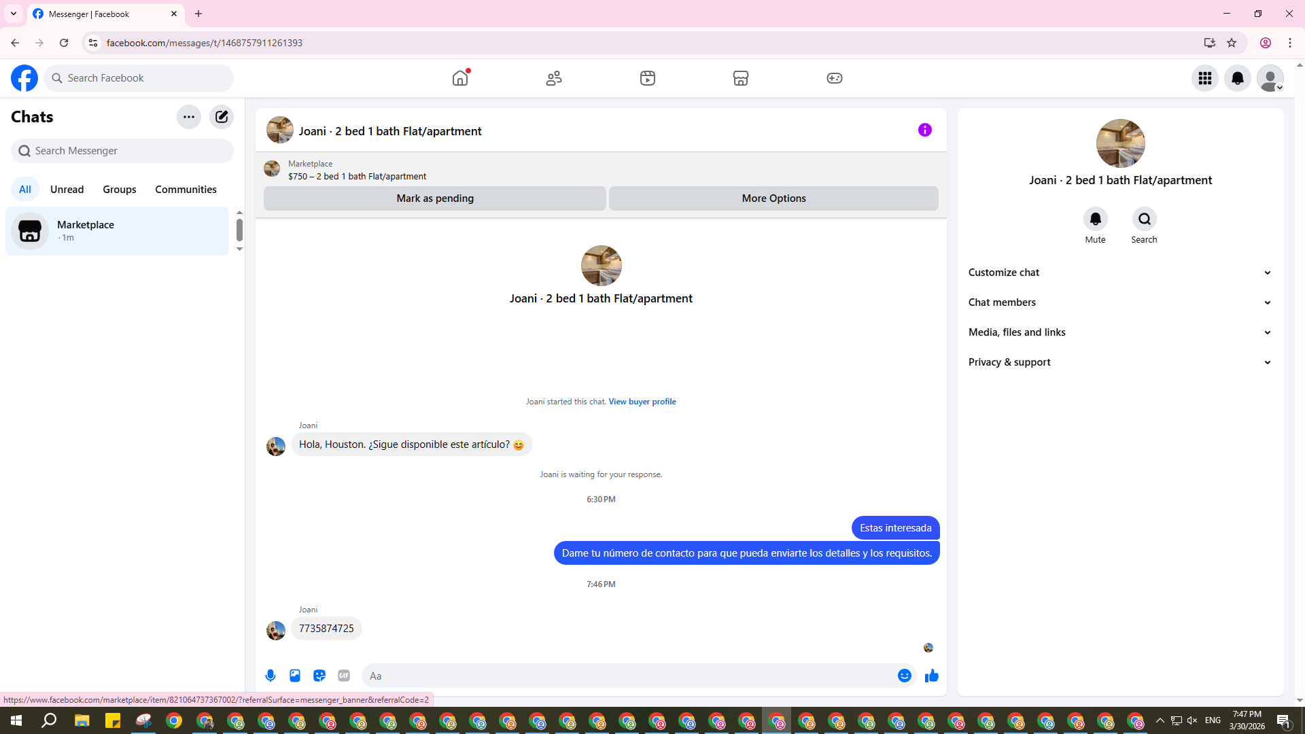Expand the Customize chat section

pos(1119,273)
